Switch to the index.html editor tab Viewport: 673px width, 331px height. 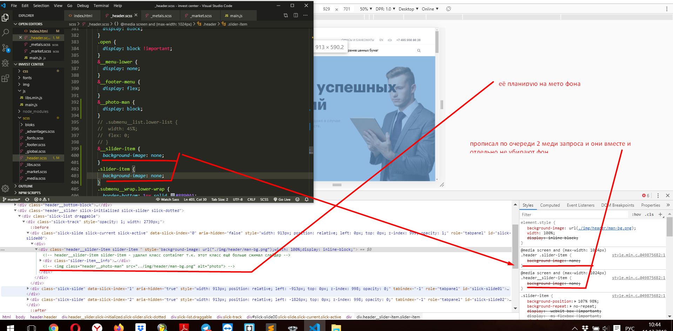(x=83, y=15)
